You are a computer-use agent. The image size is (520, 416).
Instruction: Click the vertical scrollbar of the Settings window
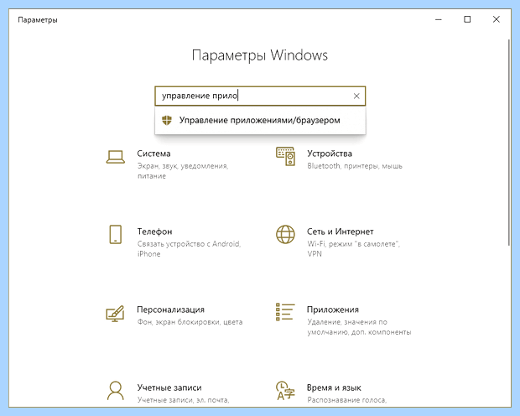point(509,143)
